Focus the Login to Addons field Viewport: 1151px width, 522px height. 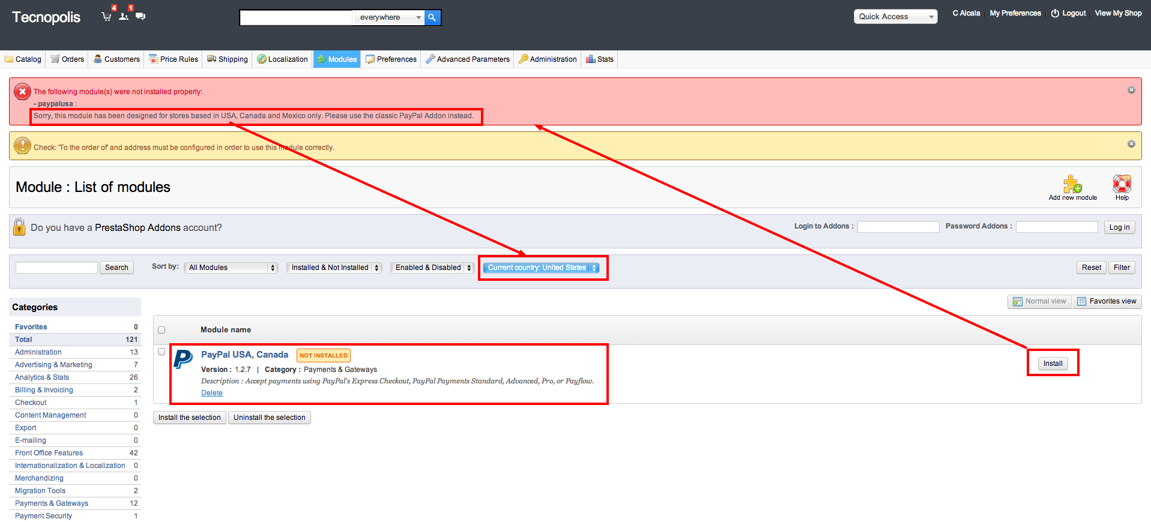(898, 227)
